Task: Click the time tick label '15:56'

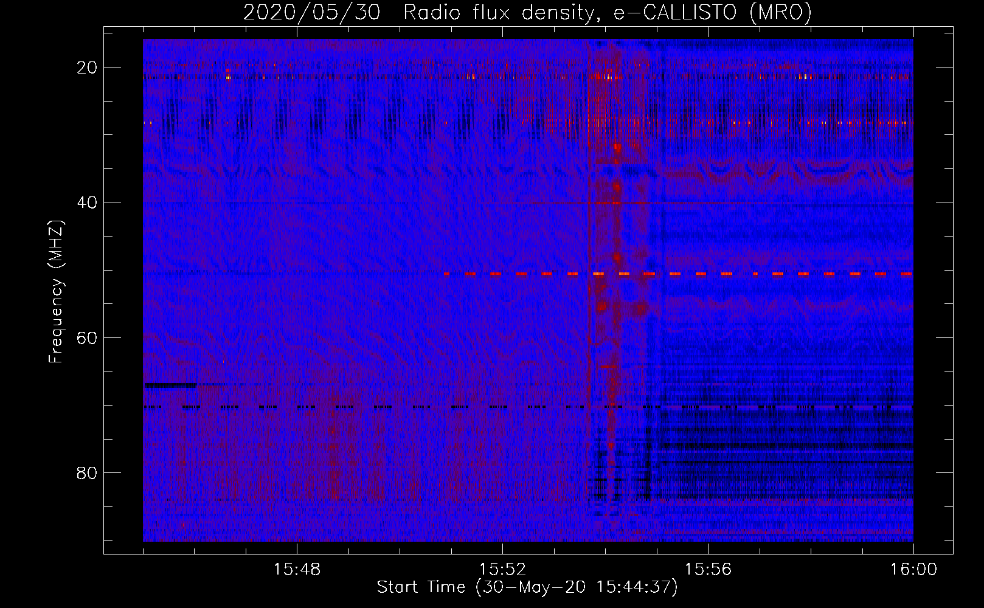Action: point(708,570)
